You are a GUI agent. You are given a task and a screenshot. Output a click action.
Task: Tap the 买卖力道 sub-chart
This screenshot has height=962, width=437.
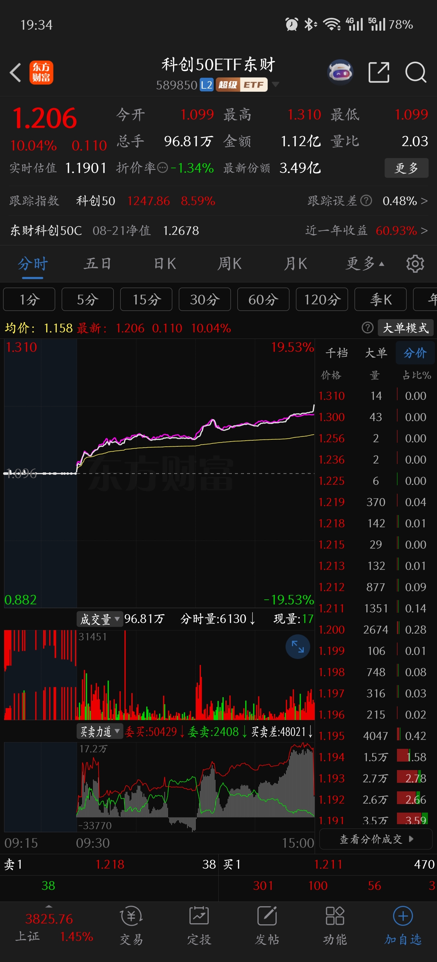click(x=159, y=787)
